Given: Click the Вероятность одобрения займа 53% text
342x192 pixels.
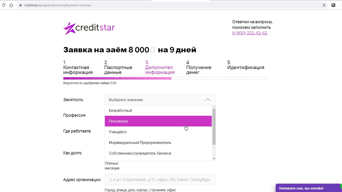Looking at the screenshot, I should pos(90,83).
